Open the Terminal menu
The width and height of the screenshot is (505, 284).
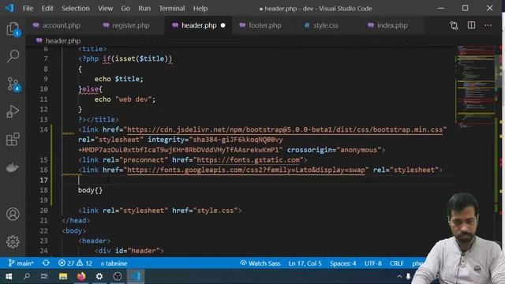pos(172,9)
